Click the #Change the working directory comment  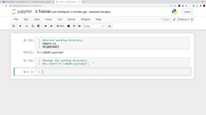click(65, 60)
